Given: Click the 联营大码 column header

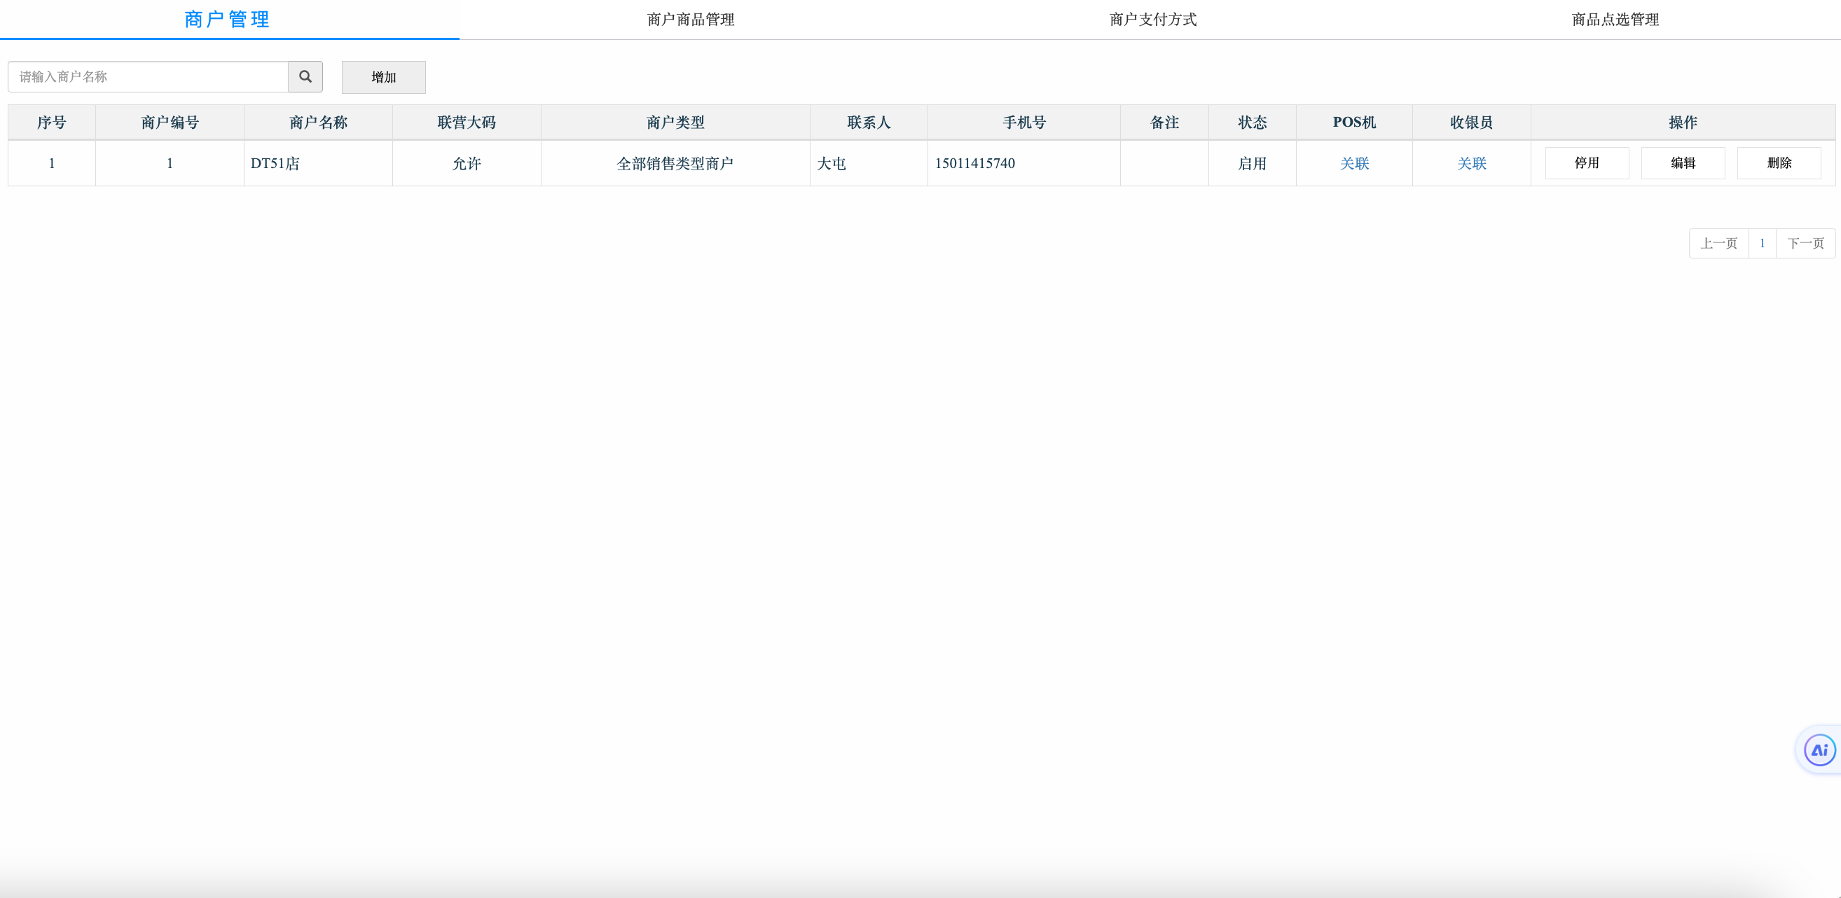Looking at the screenshot, I should click(x=467, y=122).
